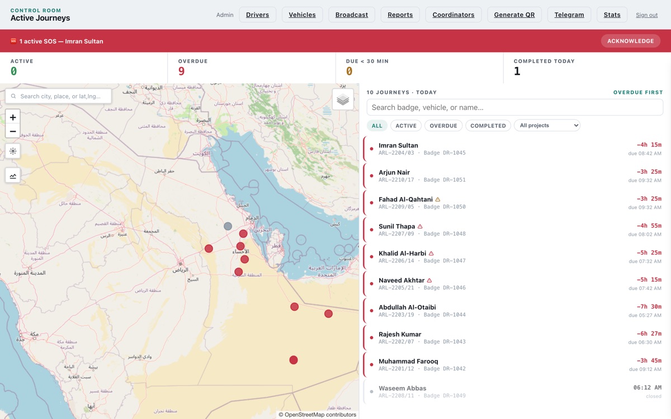Open the Vehicles page
671x419 pixels.
click(302, 15)
